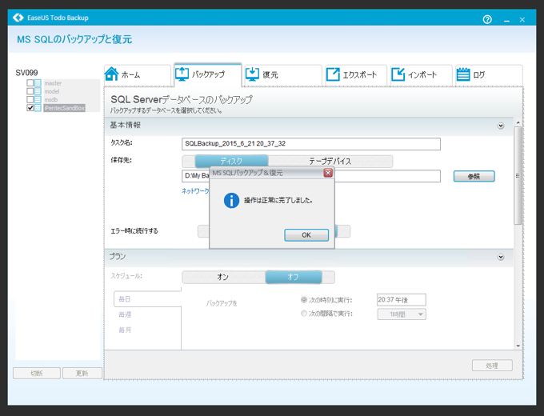Click the 更新 refresh button
Image resolution: width=544 pixels, height=416 pixels.
click(82, 374)
